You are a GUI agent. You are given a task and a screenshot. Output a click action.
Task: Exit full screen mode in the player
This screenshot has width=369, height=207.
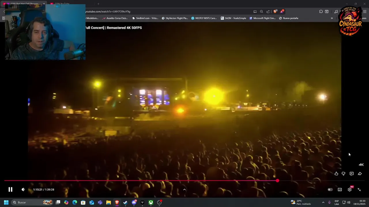pos(359,189)
